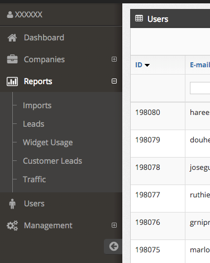Viewport: 210px width, 263px height.
Task: Click the e-mail cell starting with grnipr
Action: click(200, 223)
